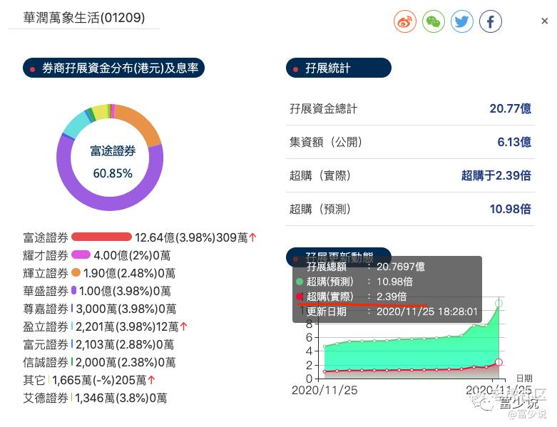Click the 孖展資金總計 label
The width and height of the screenshot is (557, 427).
tap(323, 108)
